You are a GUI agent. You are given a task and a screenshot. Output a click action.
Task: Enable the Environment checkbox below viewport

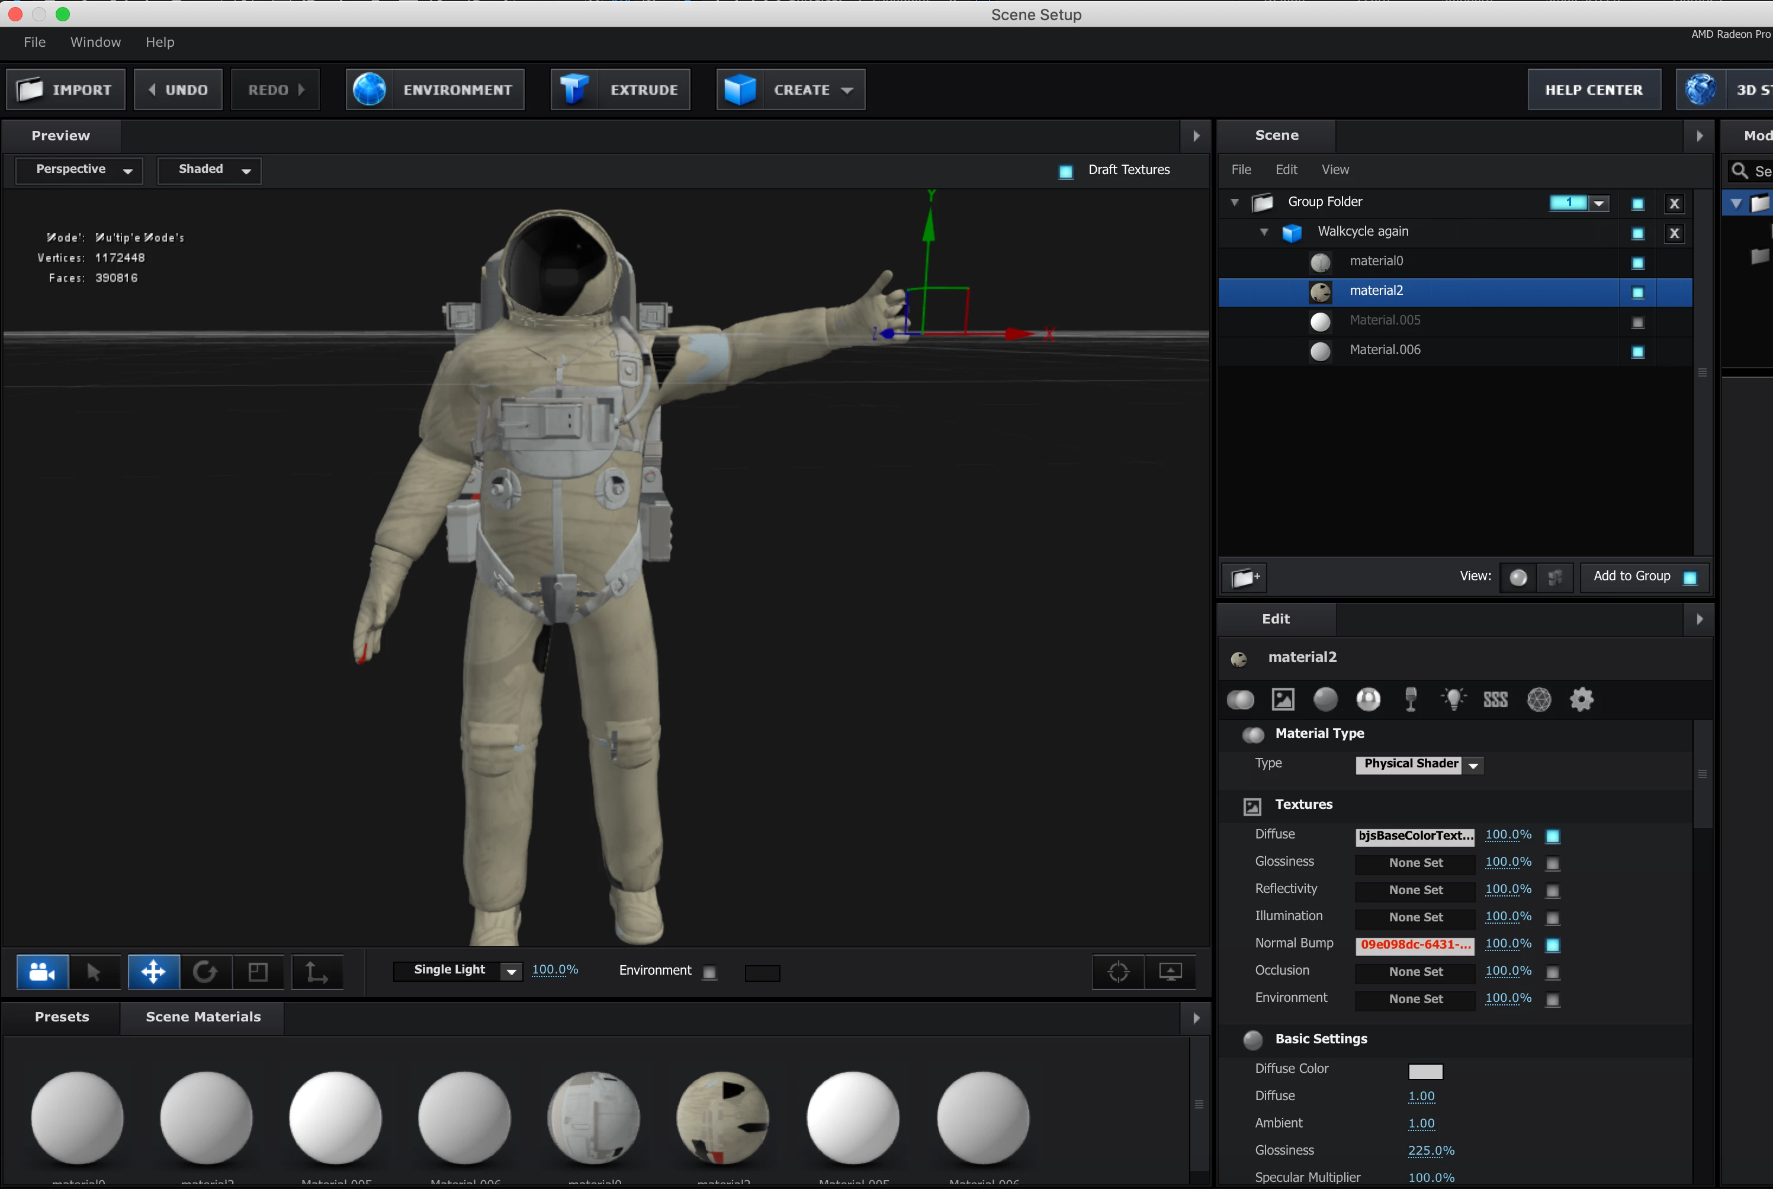(x=710, y=972)
